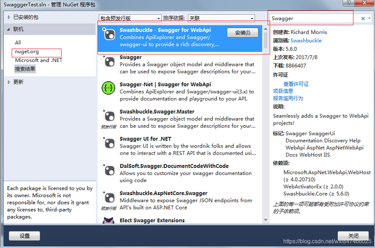Open the 报告滥用行为 link

tap(288, 98)
